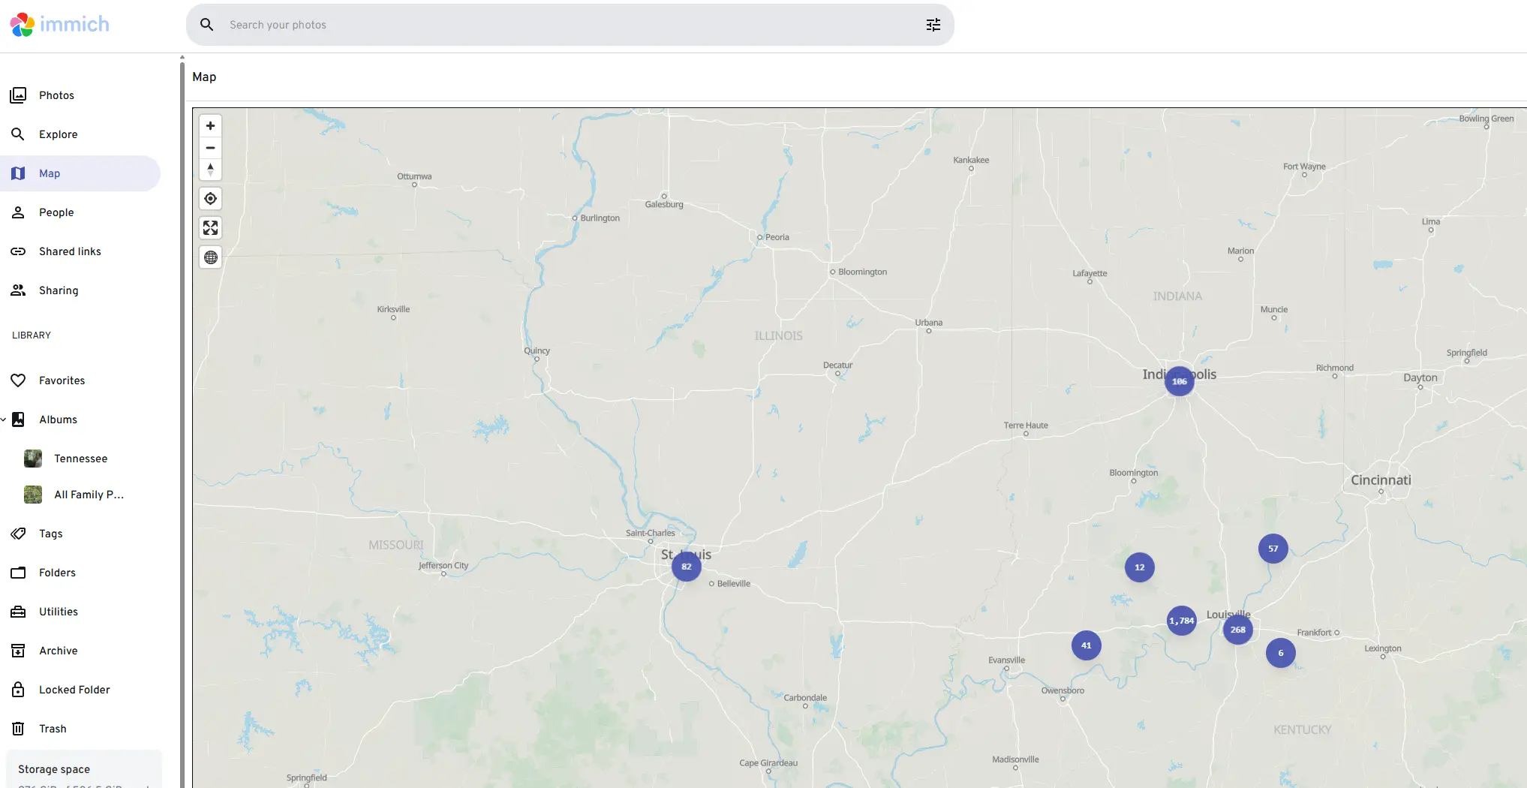Enter fullscreen map view

pyautogui.click(x=211, y=228)
